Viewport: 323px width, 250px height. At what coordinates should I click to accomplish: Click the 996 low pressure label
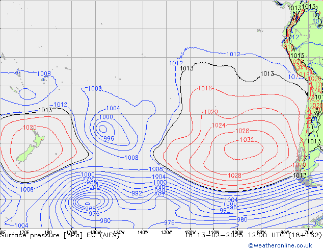pyautogui.click(x=109, y=138)
